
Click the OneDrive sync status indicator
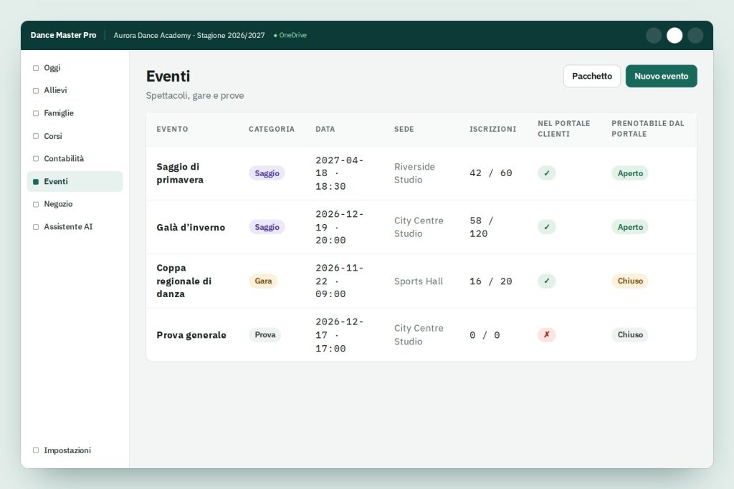point(290,35)
